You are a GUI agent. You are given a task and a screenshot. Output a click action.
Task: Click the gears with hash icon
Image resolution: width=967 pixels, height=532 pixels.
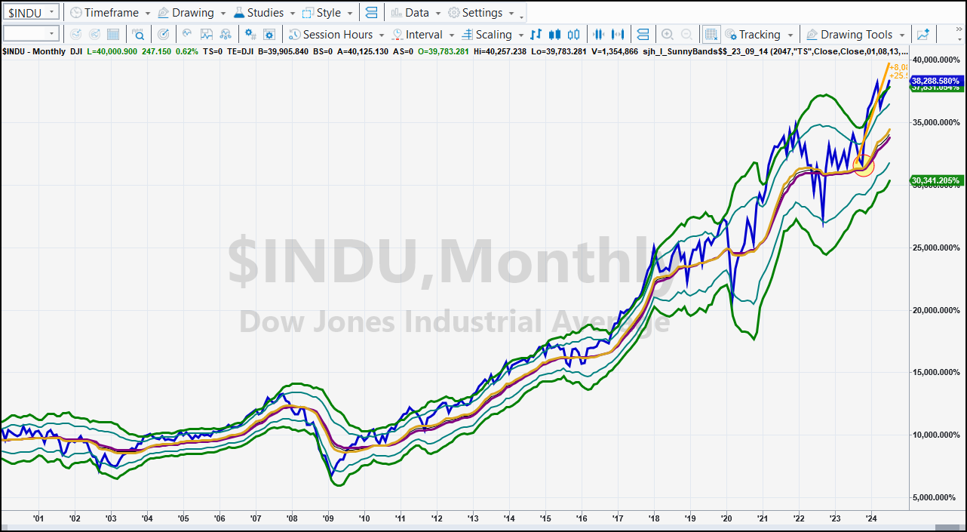[250, 35]
